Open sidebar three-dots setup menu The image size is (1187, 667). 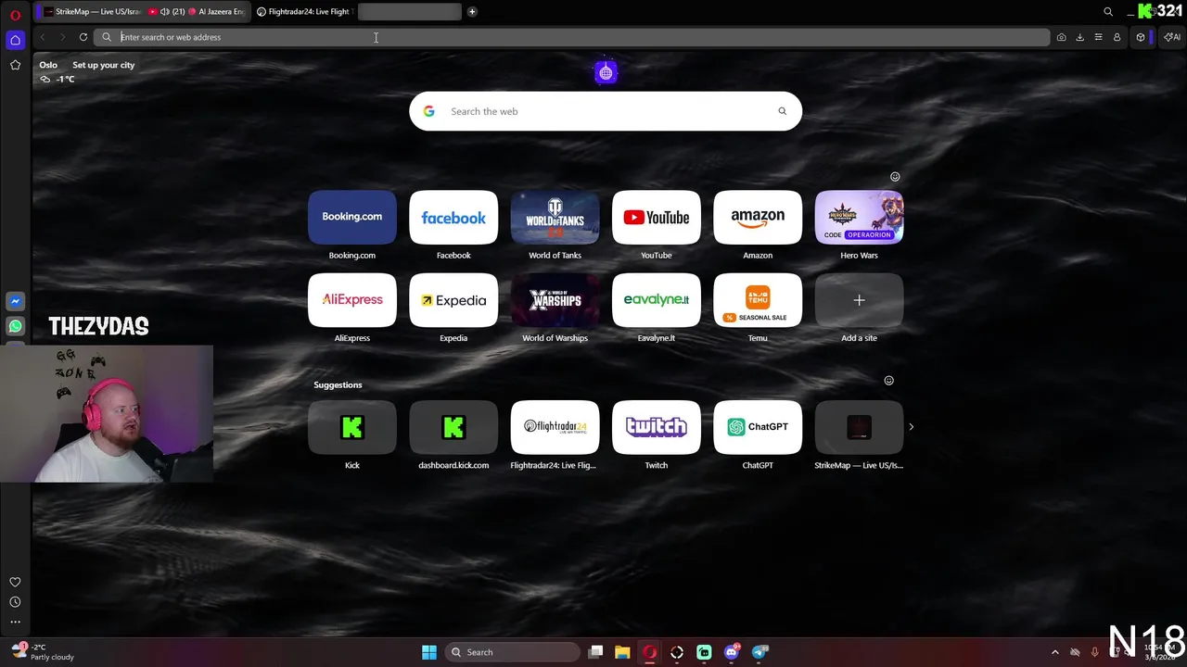pos(15,622)
